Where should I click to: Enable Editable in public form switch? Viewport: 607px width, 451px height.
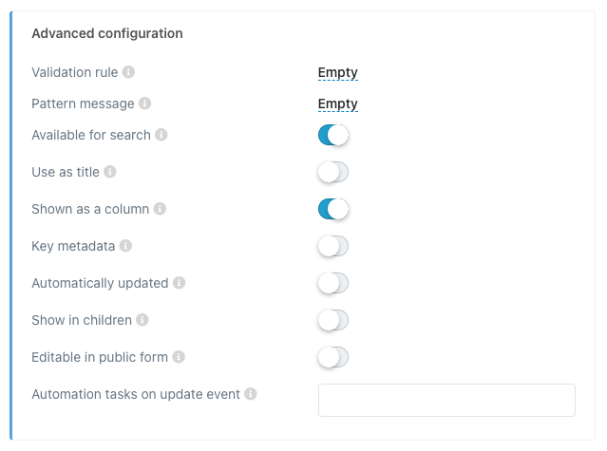333,357
